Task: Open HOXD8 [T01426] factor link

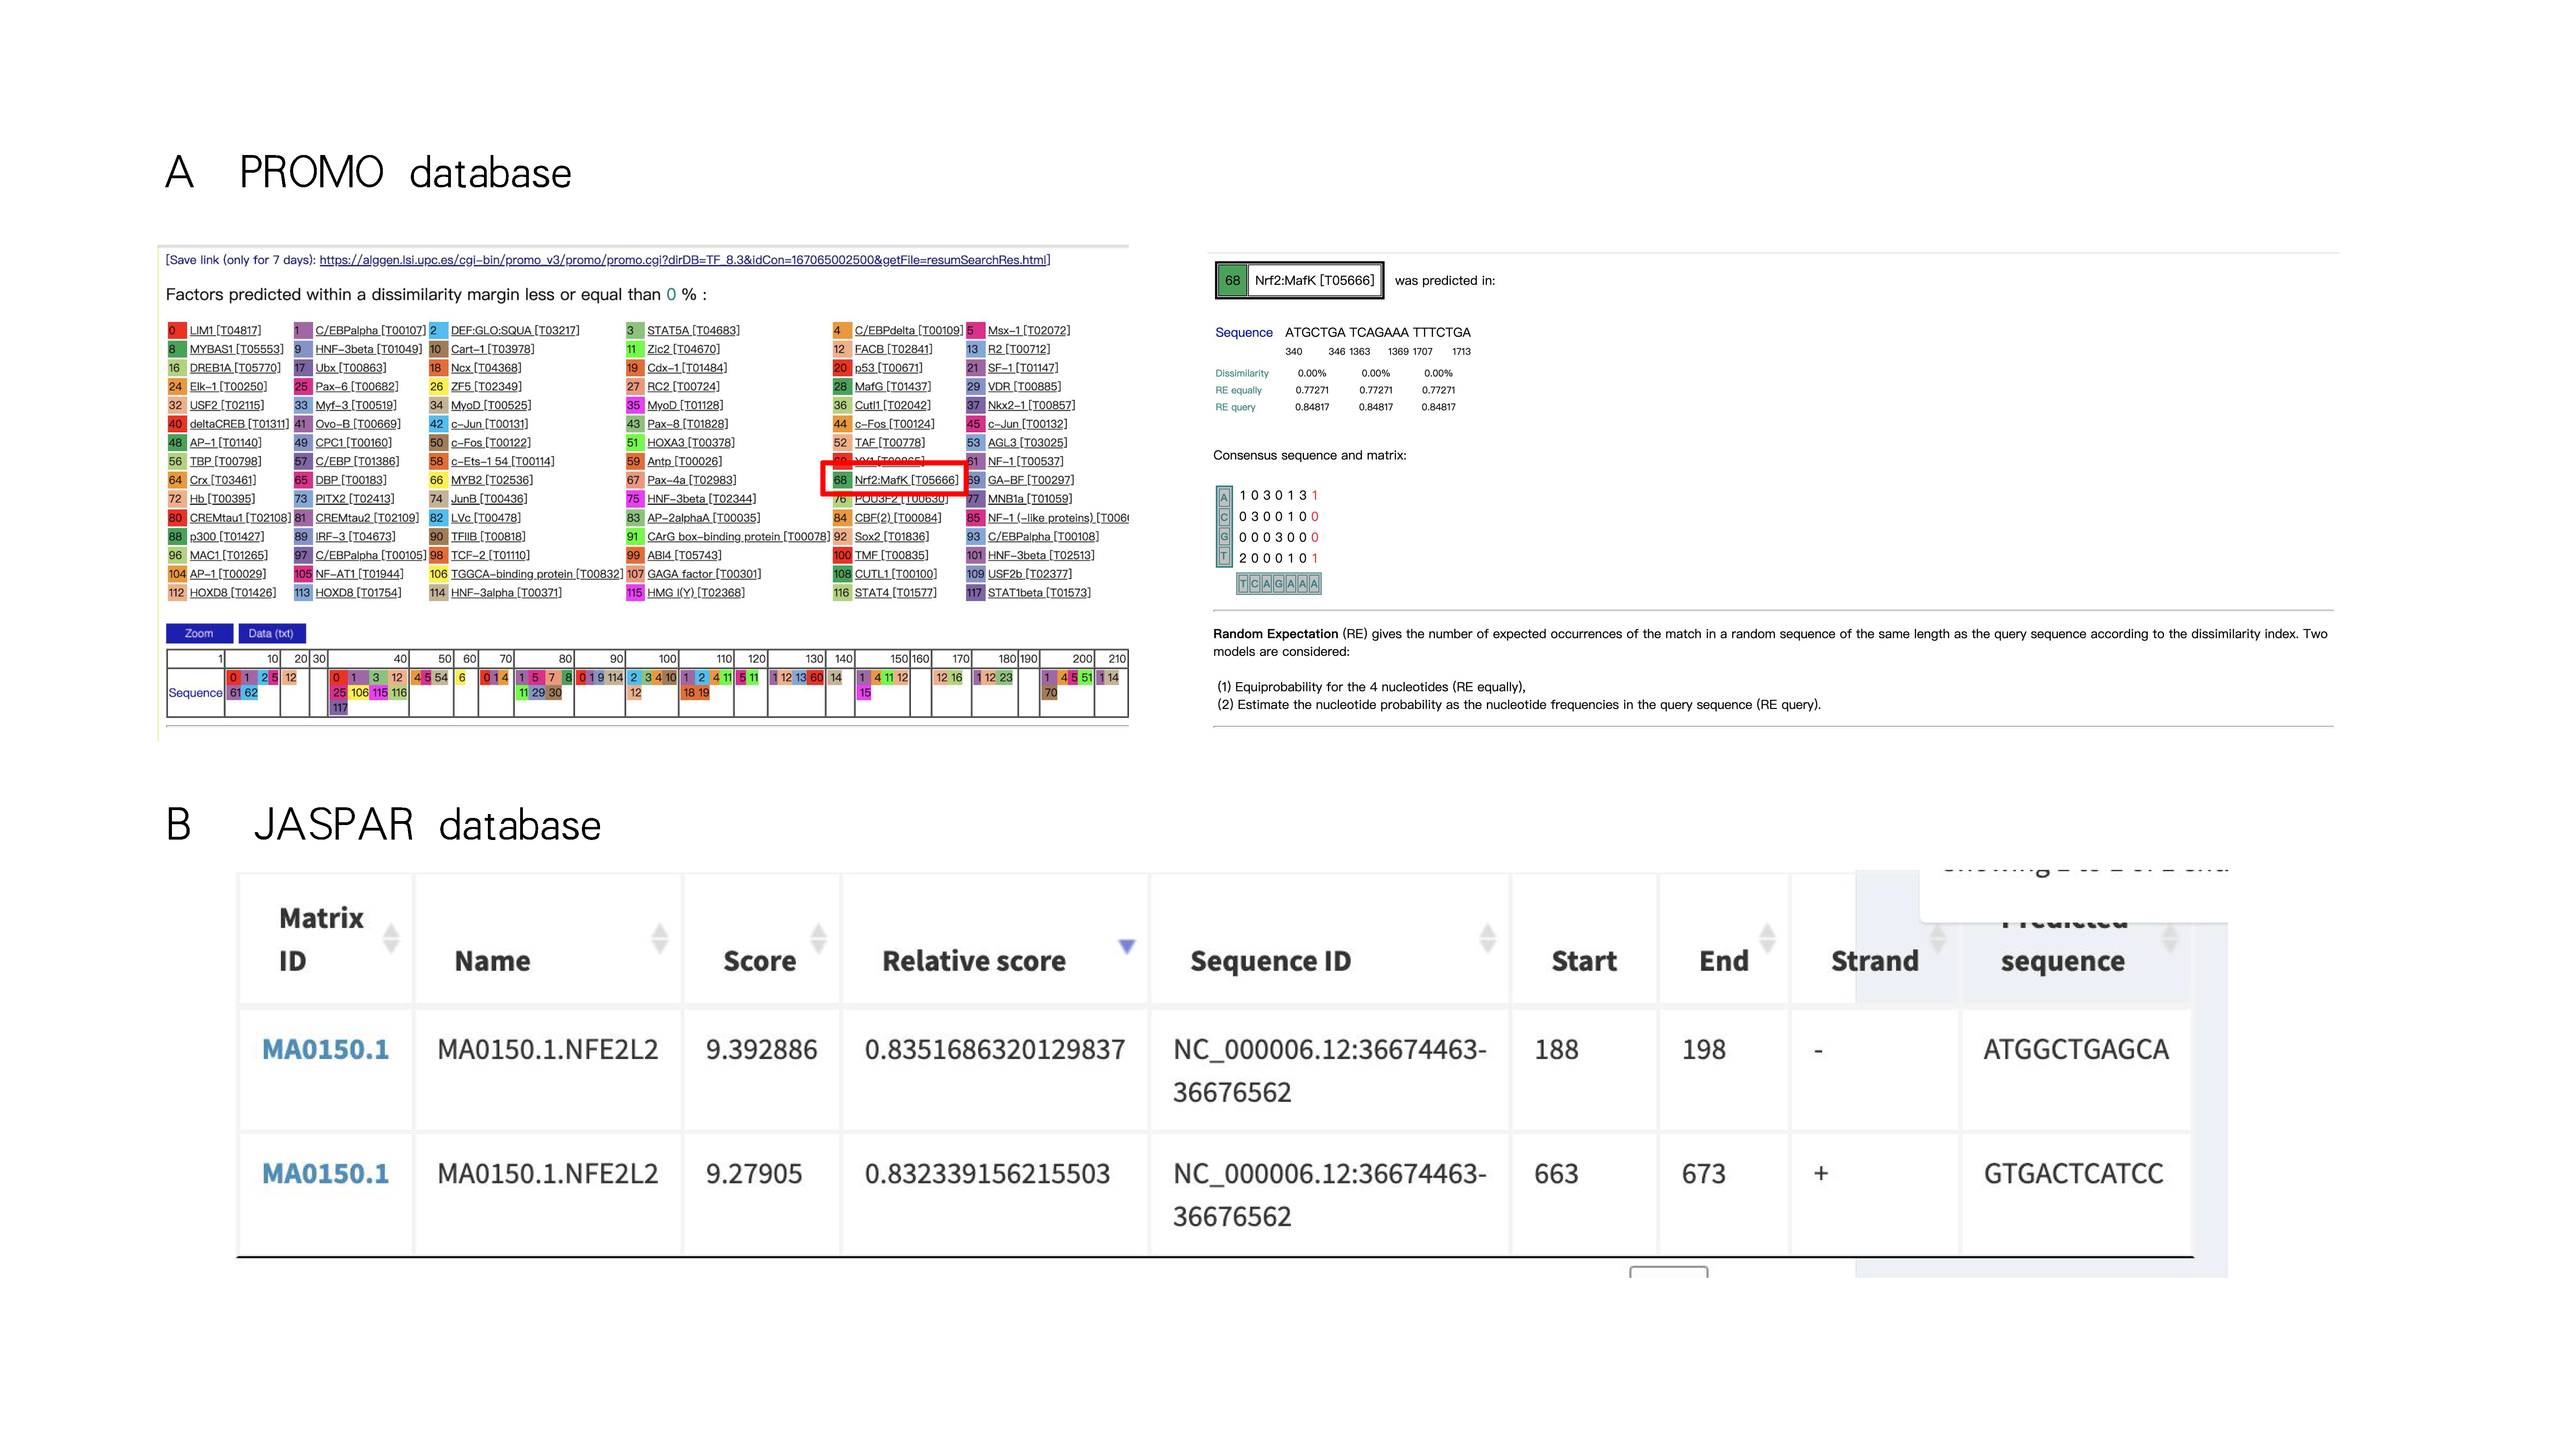Action: 232,593
